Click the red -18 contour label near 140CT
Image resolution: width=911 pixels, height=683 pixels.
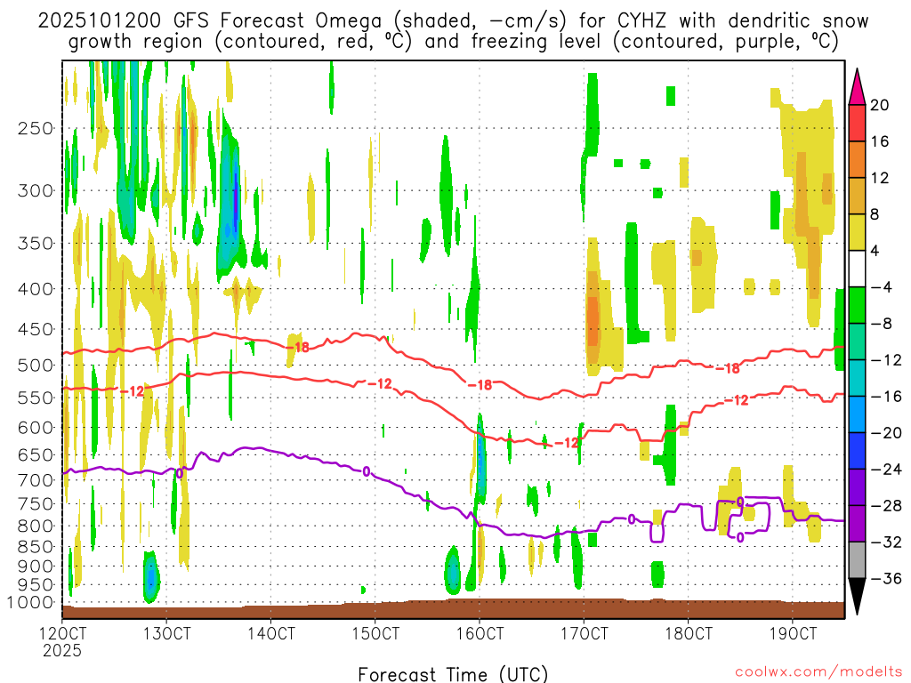[x=298, y=348]
